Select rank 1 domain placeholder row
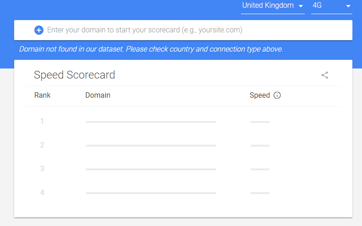Screen dimensions: 362x226 [151, 122]
